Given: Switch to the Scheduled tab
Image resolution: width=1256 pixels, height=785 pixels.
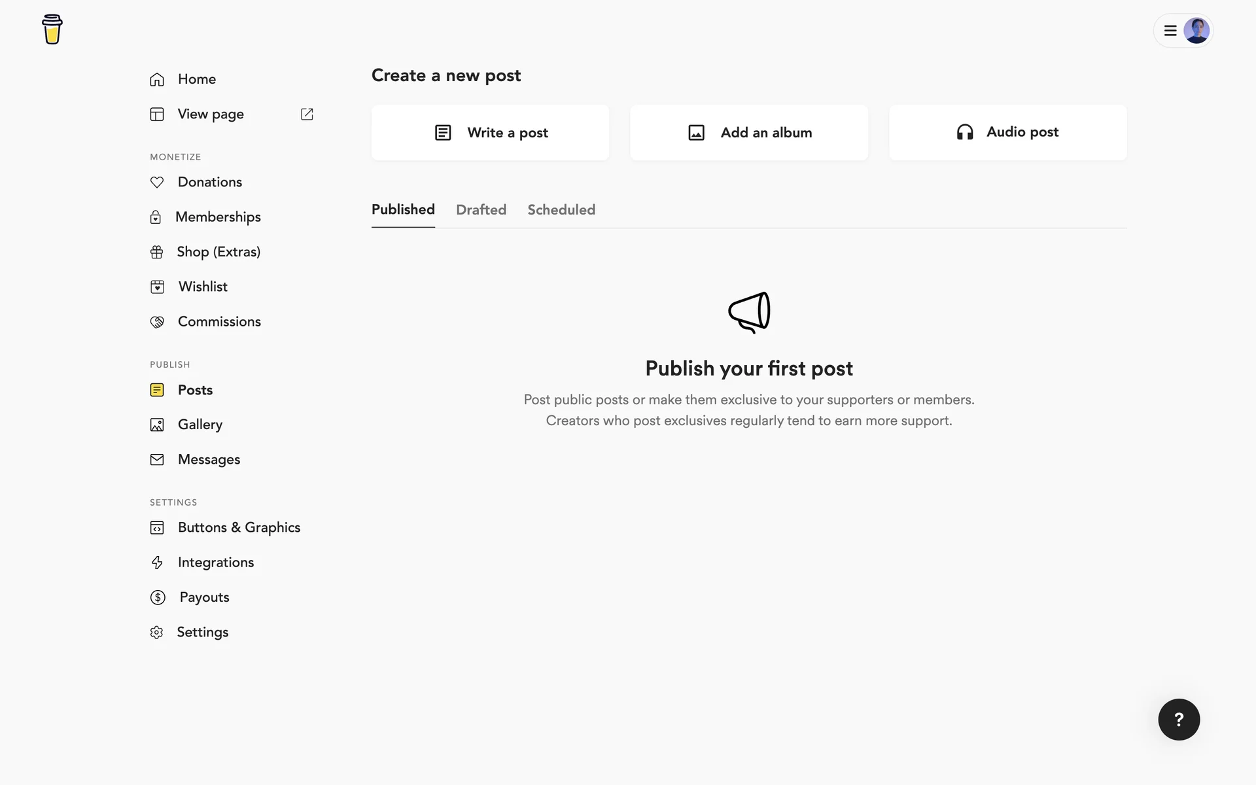Looking at the screenshot, I should (561, 210).
